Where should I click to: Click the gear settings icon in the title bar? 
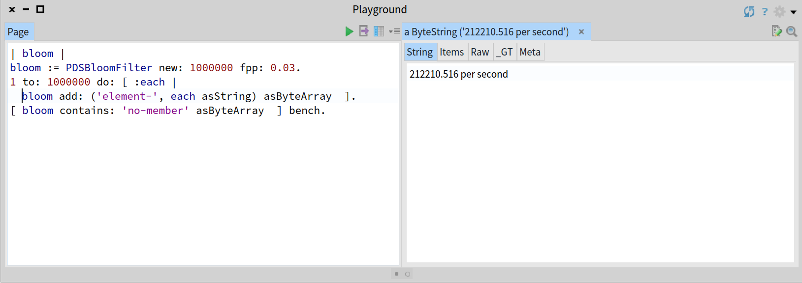779,11
